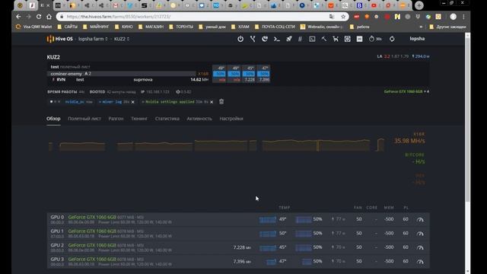Click the circular refresh icon before lopsha
The image size is (487, 274).
coord(392,39)
